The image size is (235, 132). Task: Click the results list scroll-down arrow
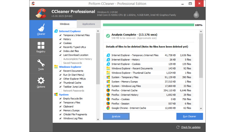click(201, 108)
